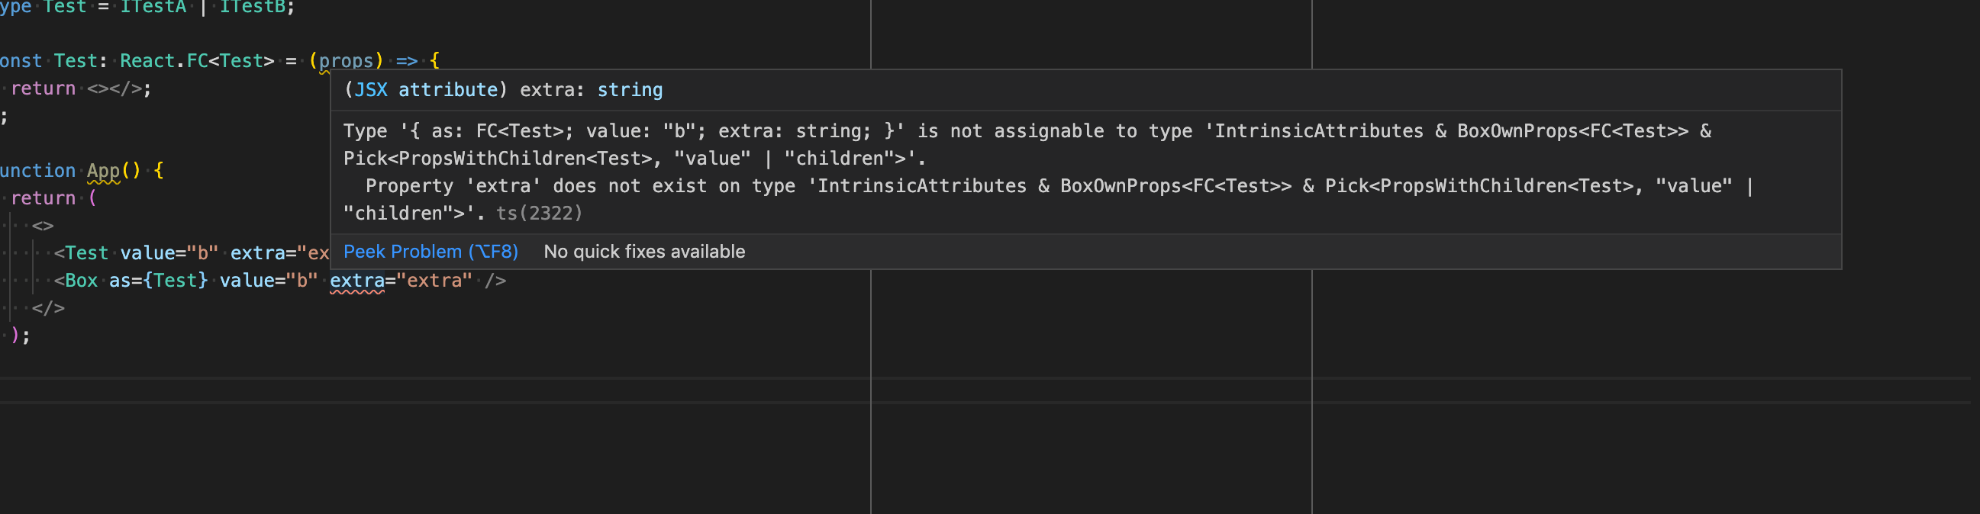Click the return keyword inside App function
Image resolution: width=1980 pixels, height=514 pixels.
(43, 198)
